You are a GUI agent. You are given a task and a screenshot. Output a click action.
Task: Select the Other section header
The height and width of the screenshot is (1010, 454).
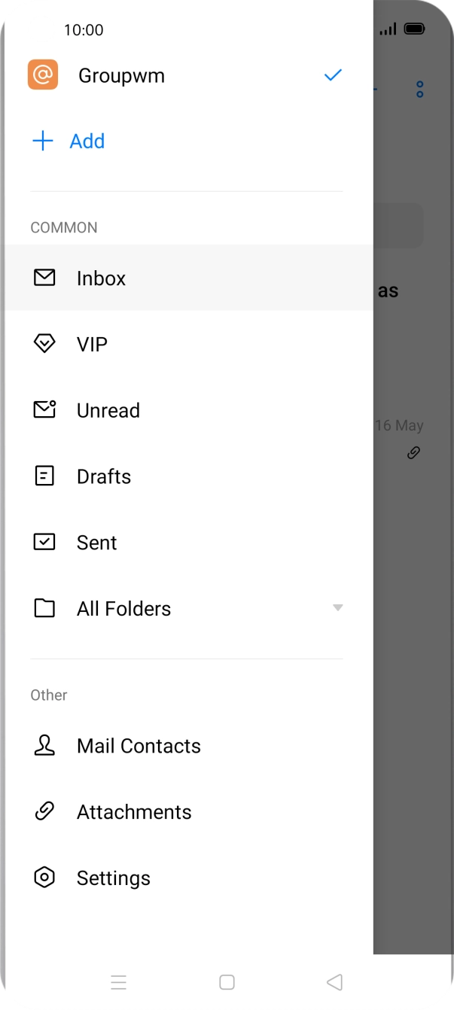point(48,695)
